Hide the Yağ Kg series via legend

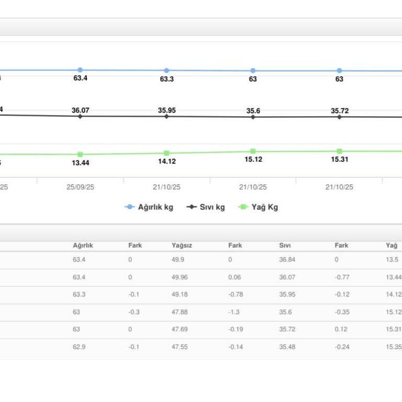pos(265,207)
